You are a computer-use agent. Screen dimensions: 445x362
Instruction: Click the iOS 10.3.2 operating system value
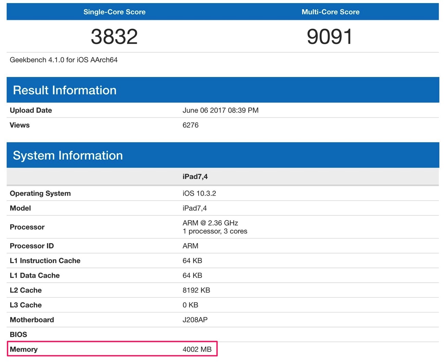[199, 193]
